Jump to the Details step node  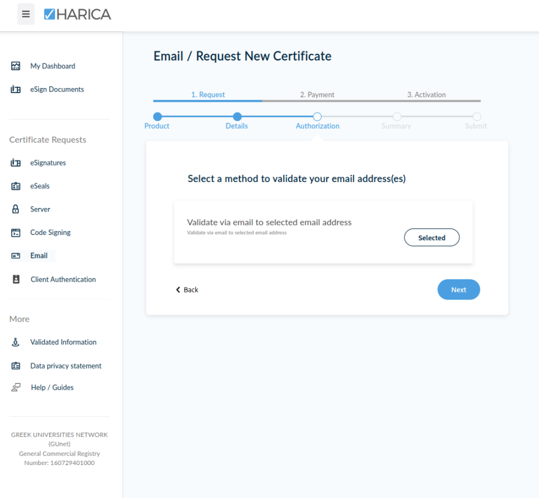point(237,117)
